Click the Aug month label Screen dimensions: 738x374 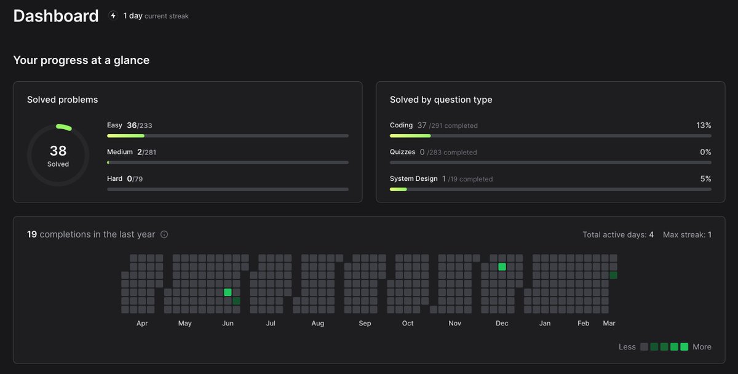pos(317,324)
